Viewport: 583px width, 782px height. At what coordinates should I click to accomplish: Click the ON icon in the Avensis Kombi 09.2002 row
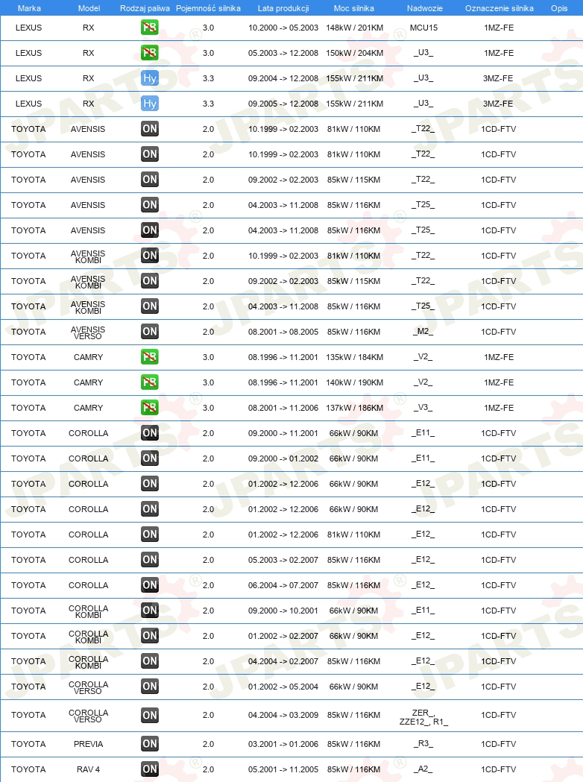coord(150,281)
